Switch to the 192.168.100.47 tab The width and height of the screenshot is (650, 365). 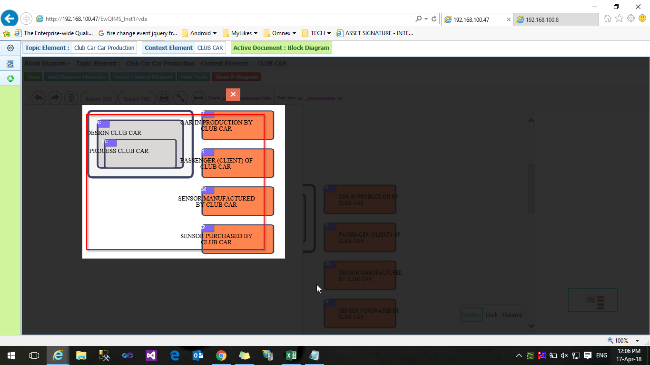click(x=477, y=19)
